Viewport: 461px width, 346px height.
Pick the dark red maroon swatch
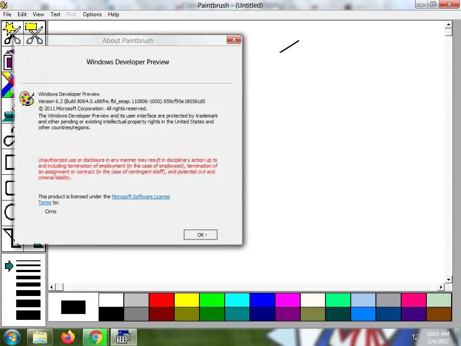162,314
